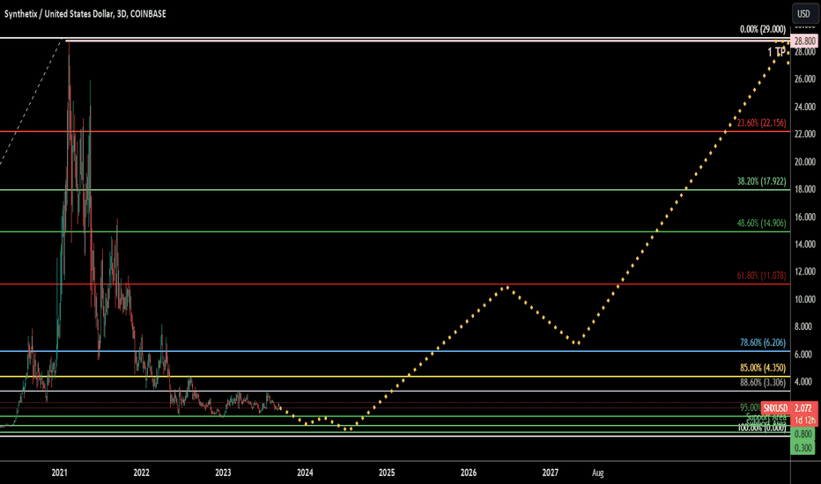The height and width of the screenshot is (484, 821).
Task: Select the 78.60% (6.206) Fibonacci label
Action: (762, 342)
